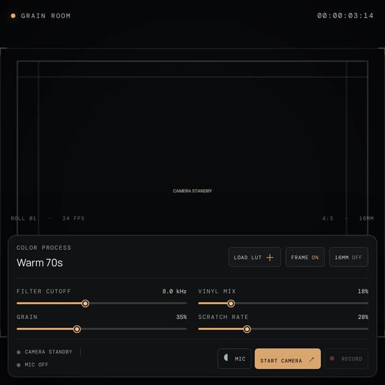The width and height of the screenshot is (385, 385).
Task: Adjust the Grain slider handle
Action: pyautogui.click(x=77, y=329)
